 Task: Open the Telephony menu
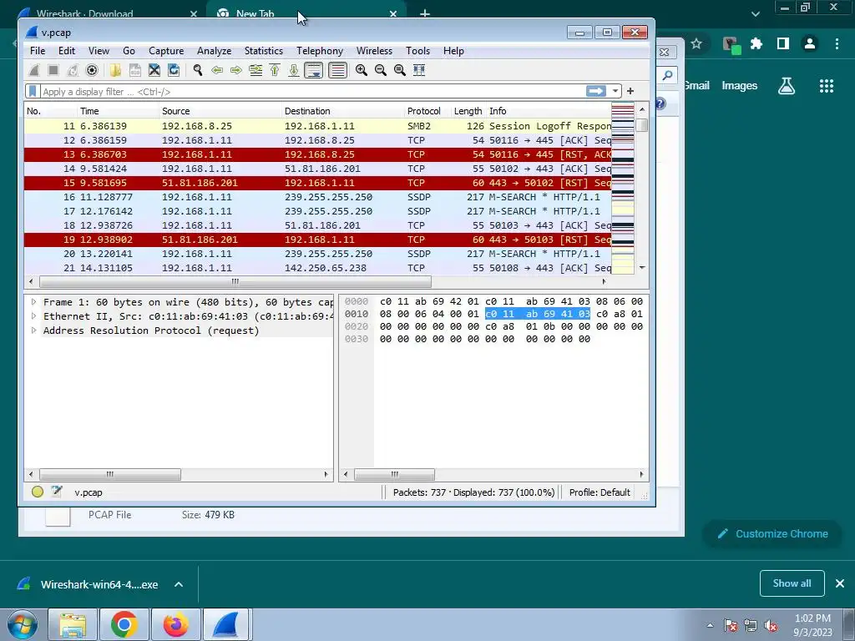click(320, 51)
